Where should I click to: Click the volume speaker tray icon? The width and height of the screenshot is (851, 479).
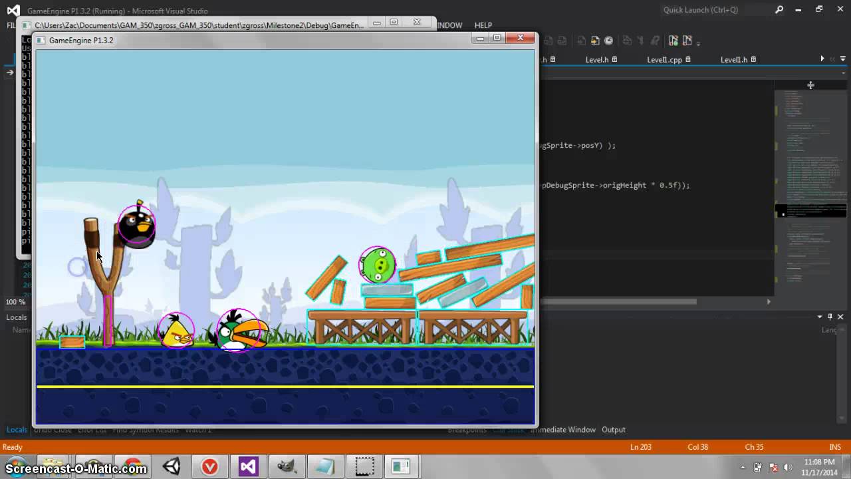(788, 467)
